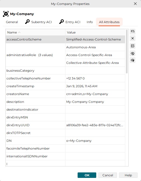Select the creatorsName attribute name
Screen dimensions: 141x181
pos(35,94)
